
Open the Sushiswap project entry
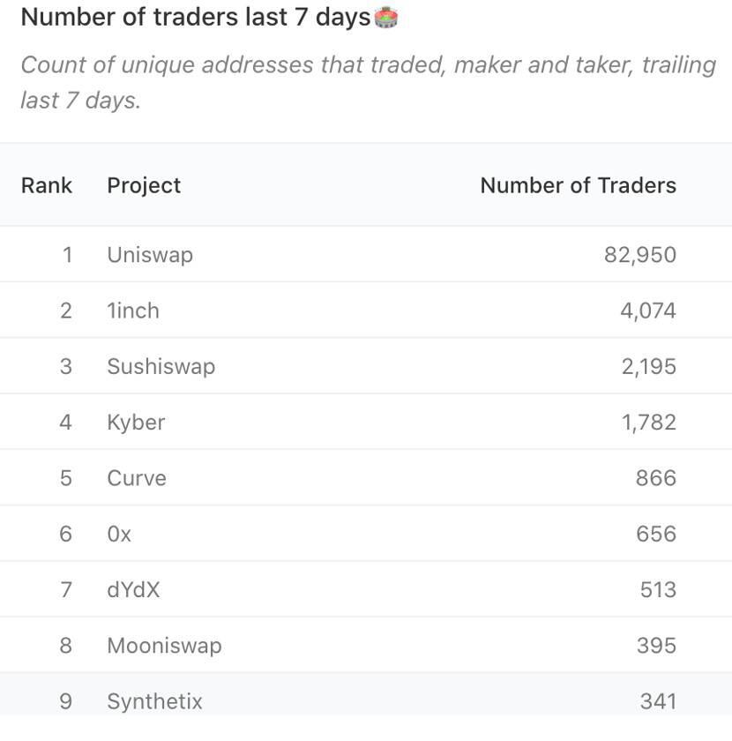coord(161,366)
